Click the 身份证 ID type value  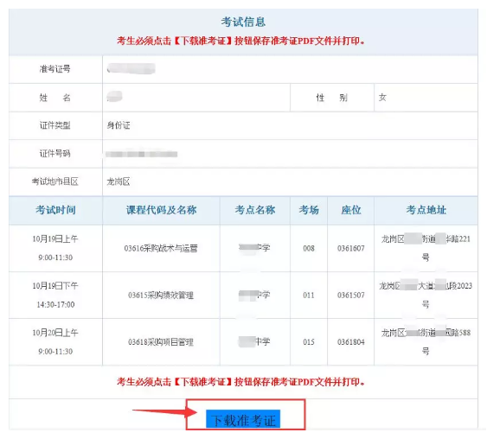pos(119,125)
